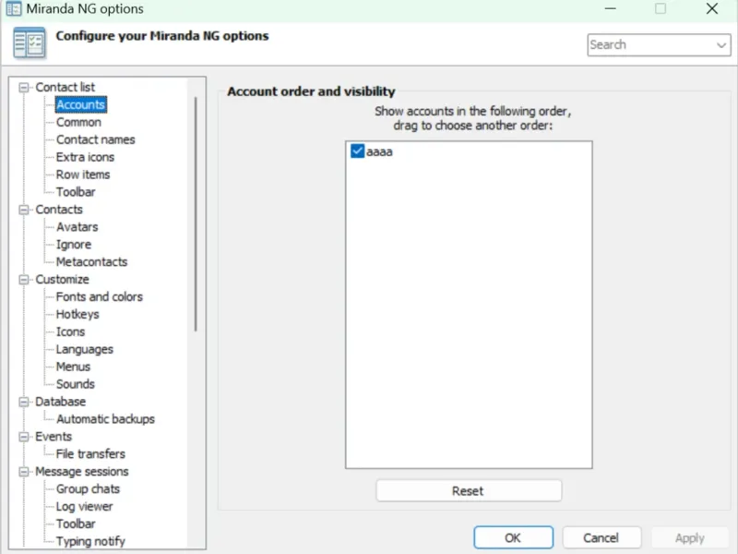The width and height of the screenshot is (738, 554).
Task: Select the Database category label
Action: (60, 402)
